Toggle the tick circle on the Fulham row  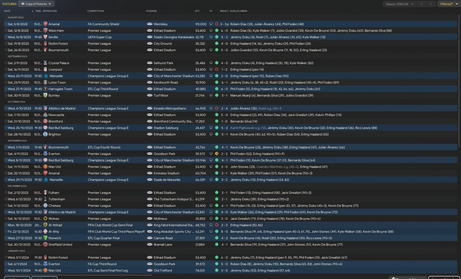pos(5,193)
